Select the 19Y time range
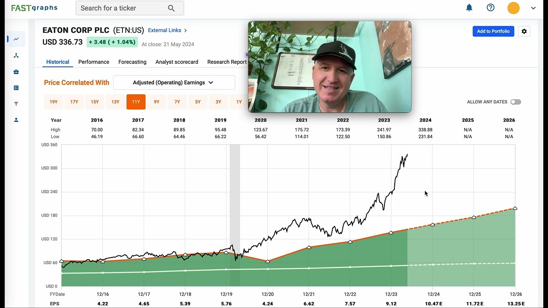This screenshot has width=548, height=308. tap(54, 102)
